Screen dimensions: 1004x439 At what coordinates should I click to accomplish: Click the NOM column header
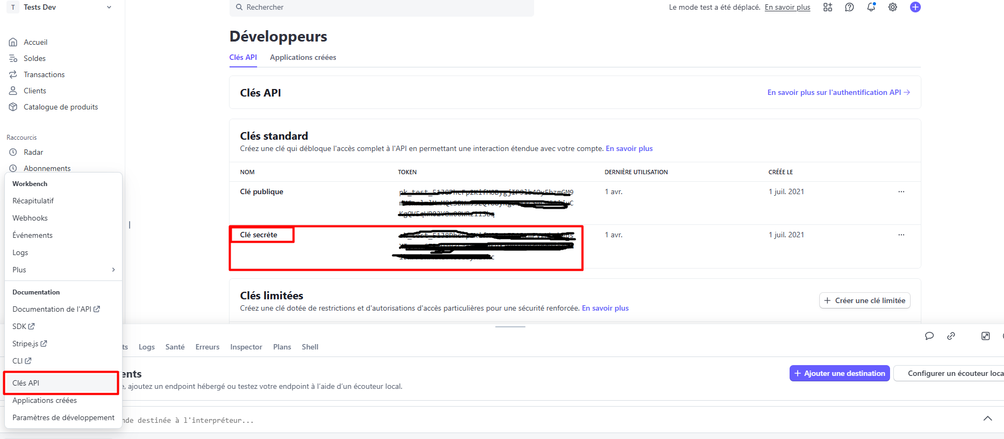247,172
